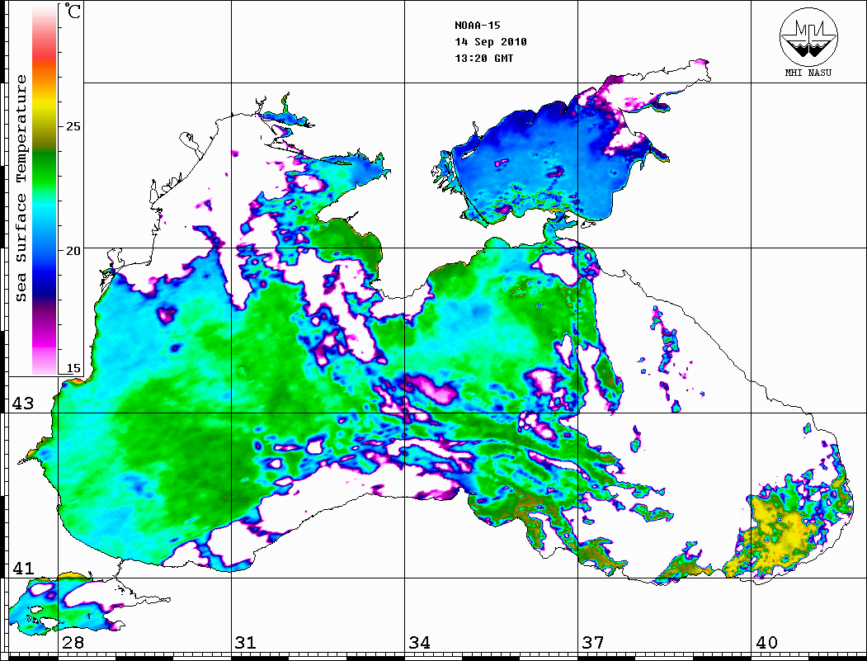Click the '13:20 GMT' time text
This screenshot has height=661, width=867.
(483, 58)
